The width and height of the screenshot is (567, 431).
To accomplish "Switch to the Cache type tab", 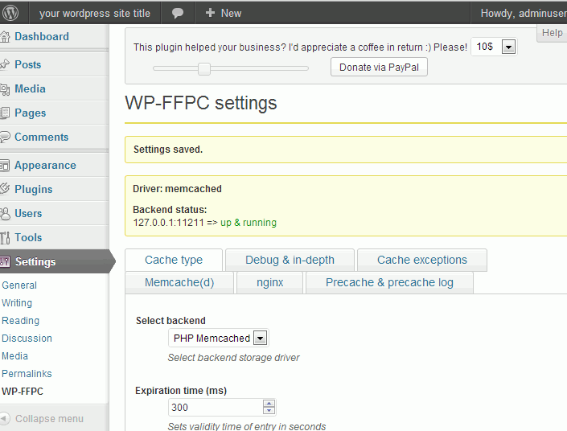I will (x=174, y=260).
